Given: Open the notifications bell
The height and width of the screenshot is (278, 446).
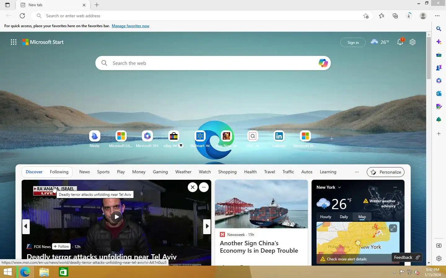Looking at the screenshot, I should pyautogui.click(x=400, y=42).
